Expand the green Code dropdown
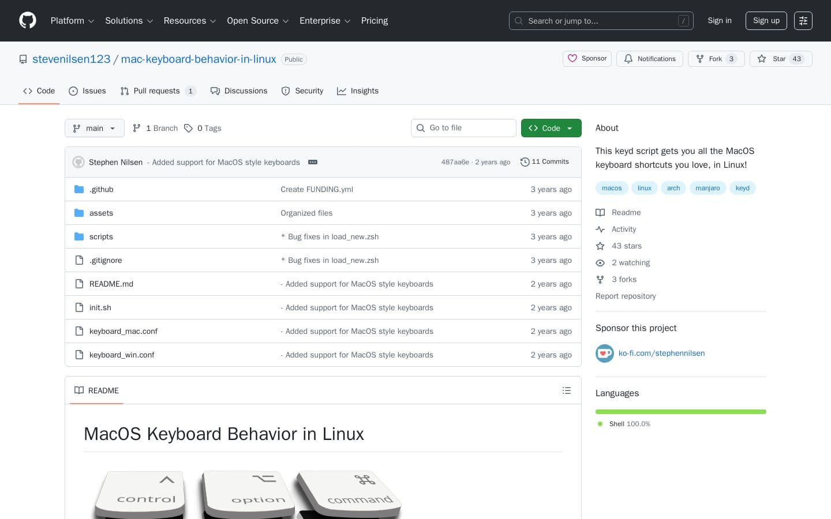The height and width of the screenshot is (519, 831). point(551,128)
